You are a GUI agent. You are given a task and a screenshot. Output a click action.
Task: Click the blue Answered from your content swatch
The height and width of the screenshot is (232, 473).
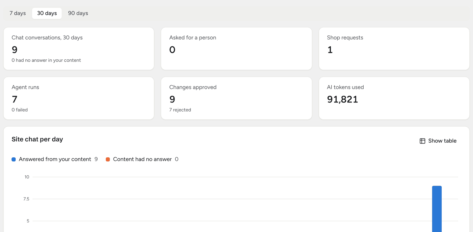(x=14, y=159)
